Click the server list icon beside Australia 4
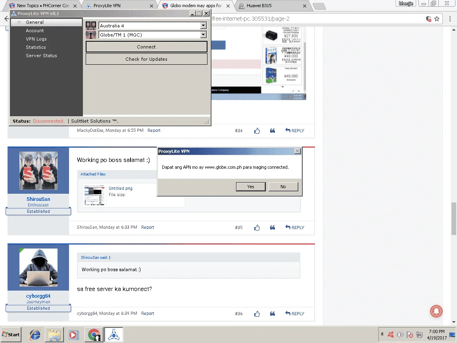457x343 pixels. (91, 25)
